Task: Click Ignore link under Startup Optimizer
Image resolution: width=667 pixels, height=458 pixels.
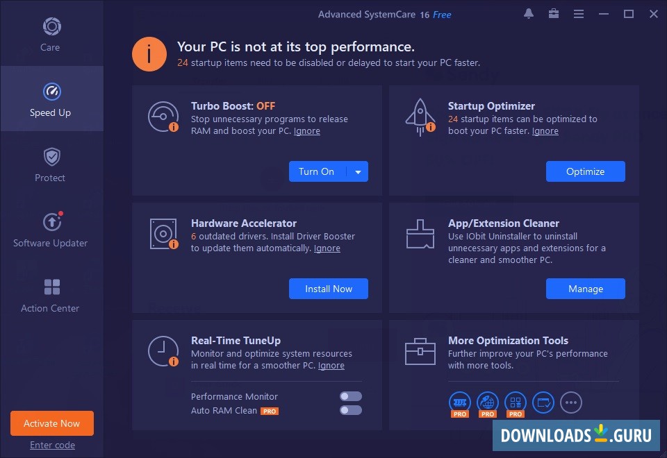Action: [x=545, y=131]
